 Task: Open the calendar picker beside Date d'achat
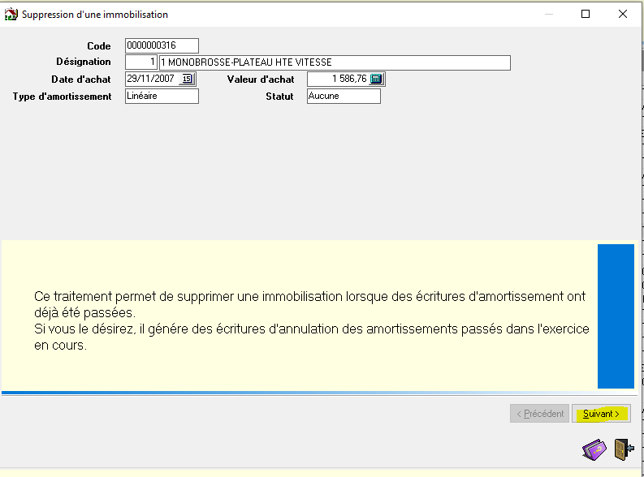pos(188,79)
